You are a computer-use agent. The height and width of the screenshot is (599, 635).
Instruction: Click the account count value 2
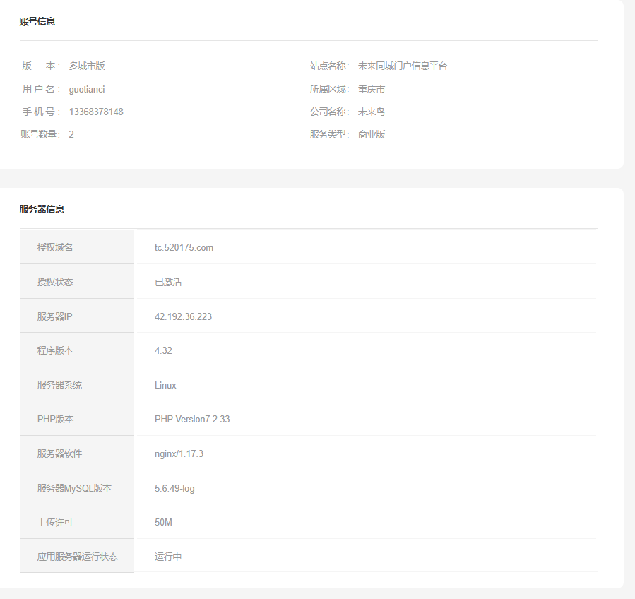coord(71,134)
